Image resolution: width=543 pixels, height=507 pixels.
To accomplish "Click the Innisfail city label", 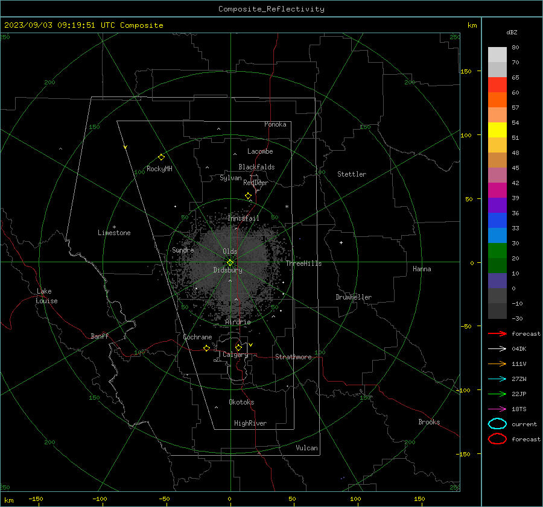I will coord(244,218).
